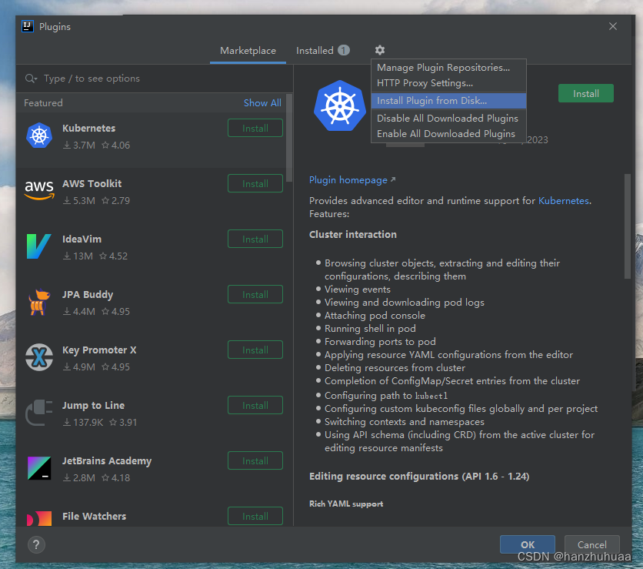Click IdeaVim 13M downloads count
This screenshot has height=569, width=643.
(x=78, y=256)
